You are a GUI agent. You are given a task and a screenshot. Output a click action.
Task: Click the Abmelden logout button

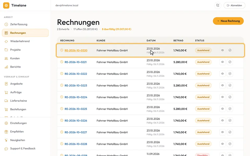click(234, 5)
